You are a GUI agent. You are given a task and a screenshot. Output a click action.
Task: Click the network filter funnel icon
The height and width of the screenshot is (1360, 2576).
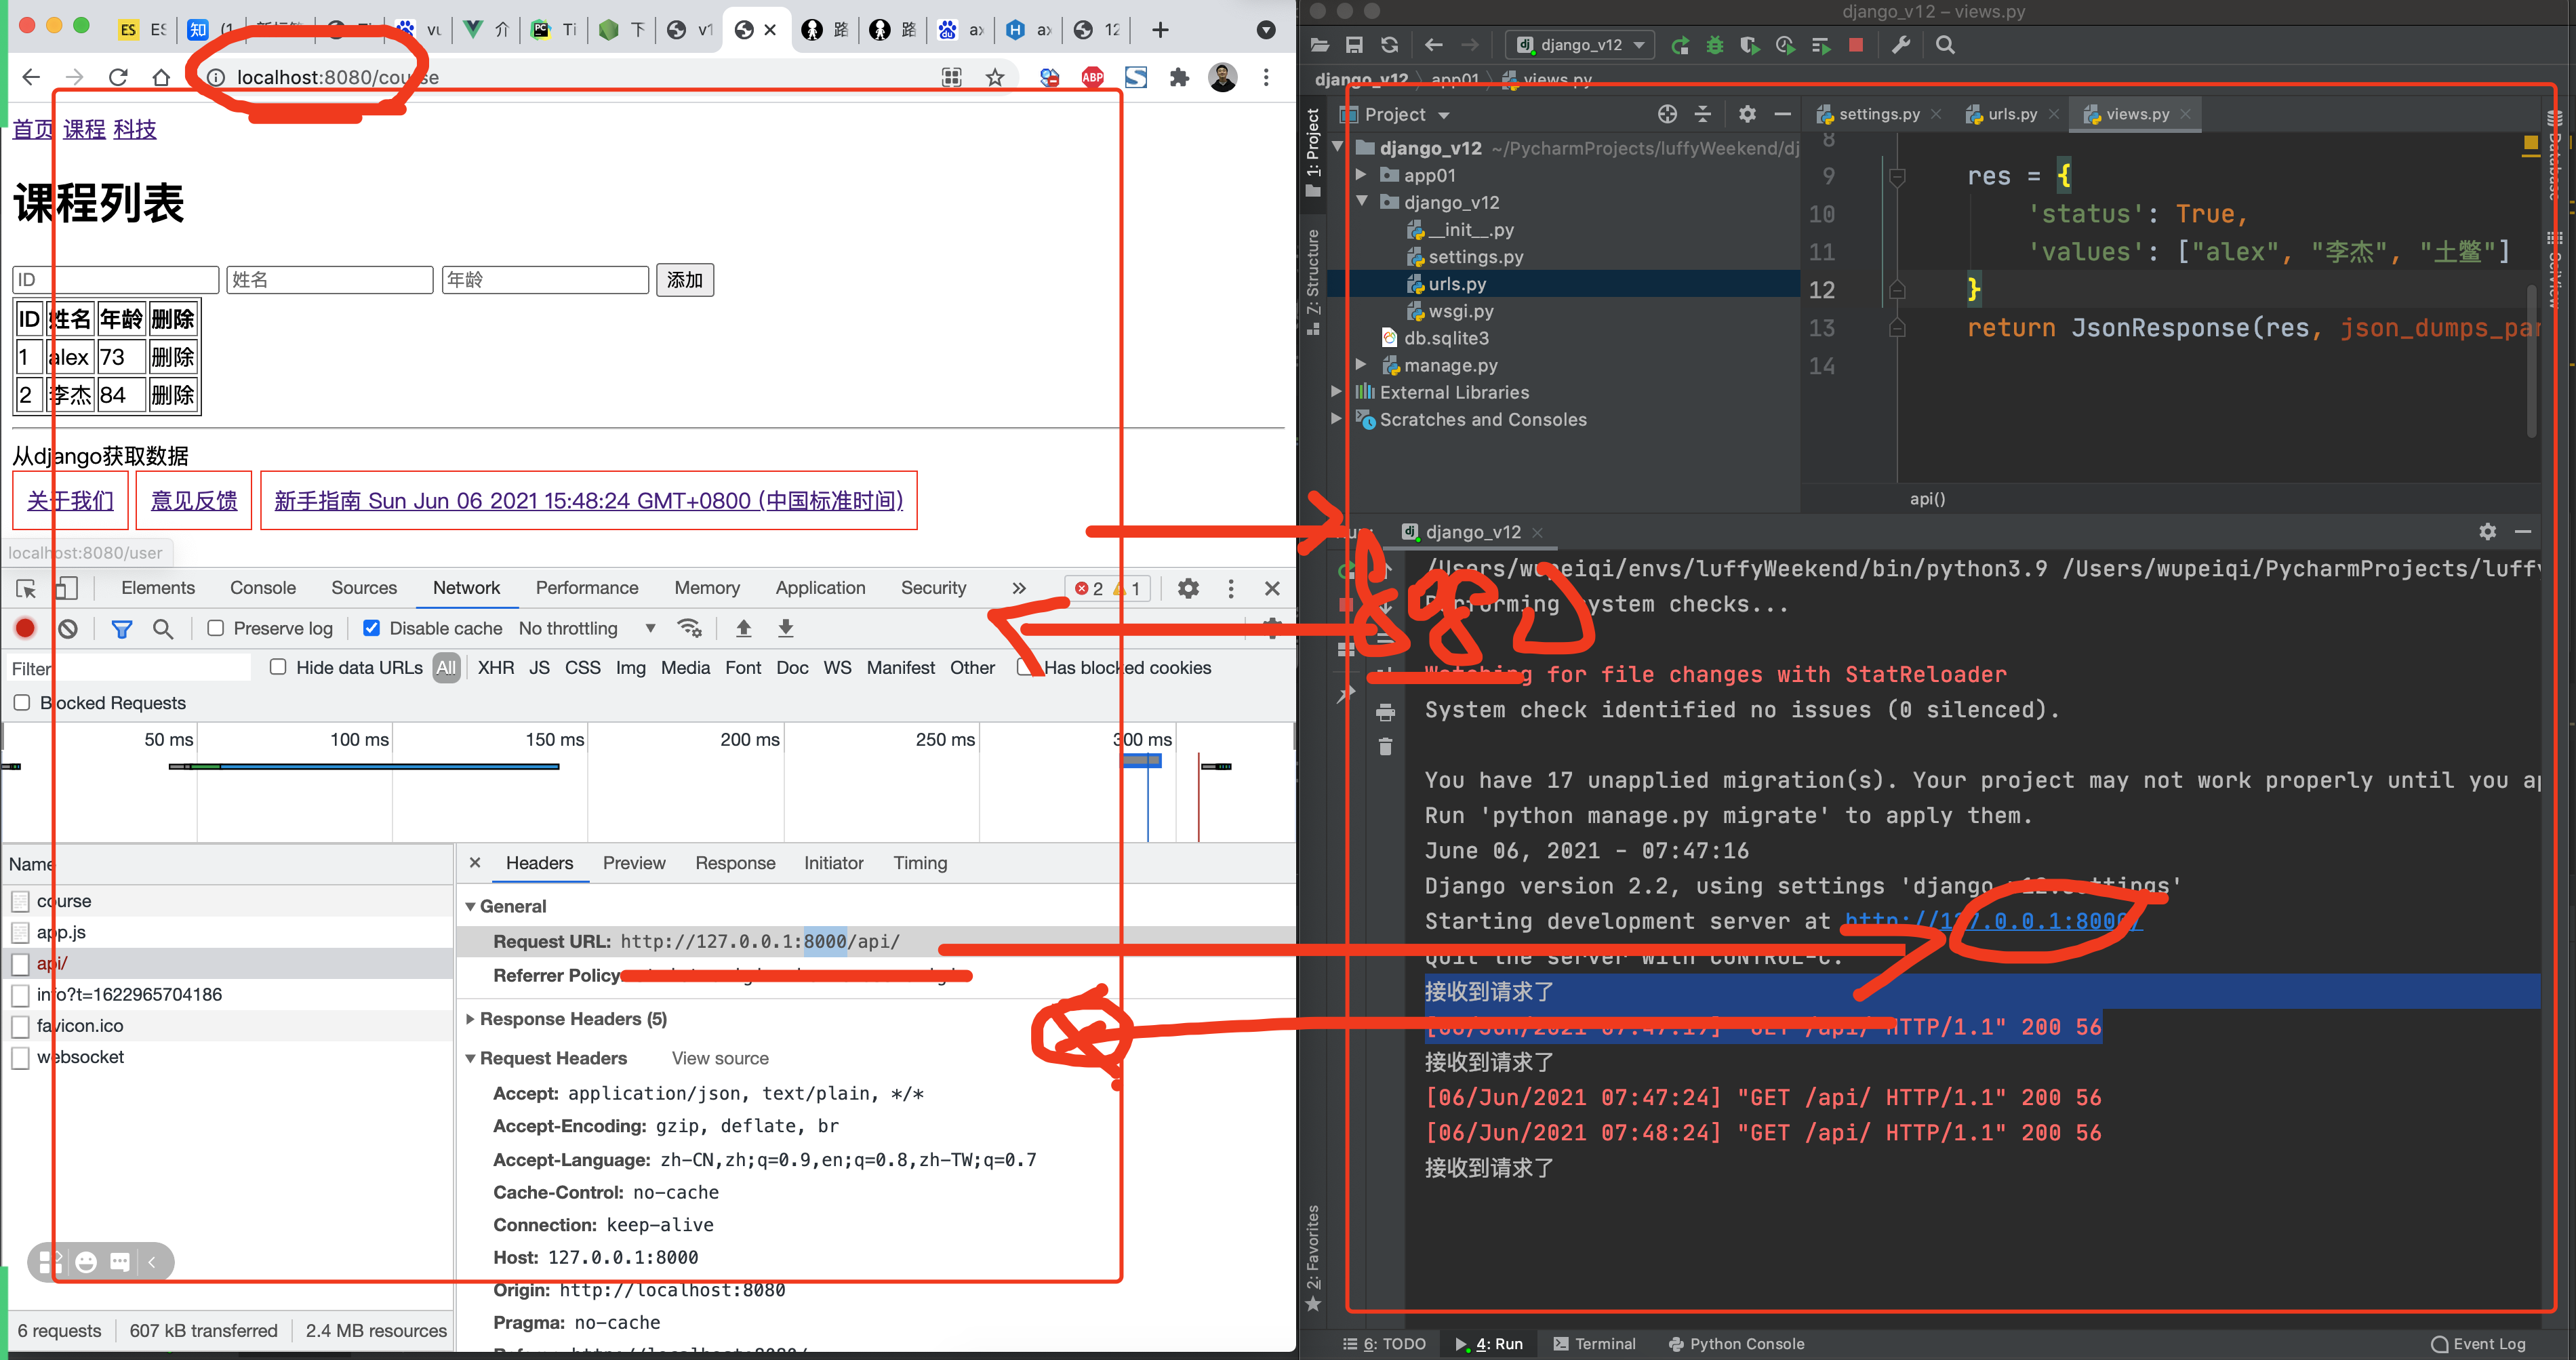121,629
